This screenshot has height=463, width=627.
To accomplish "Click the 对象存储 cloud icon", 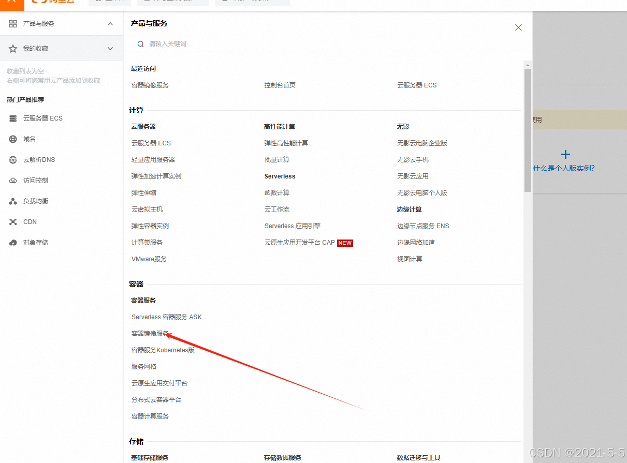I will (13, 243).
